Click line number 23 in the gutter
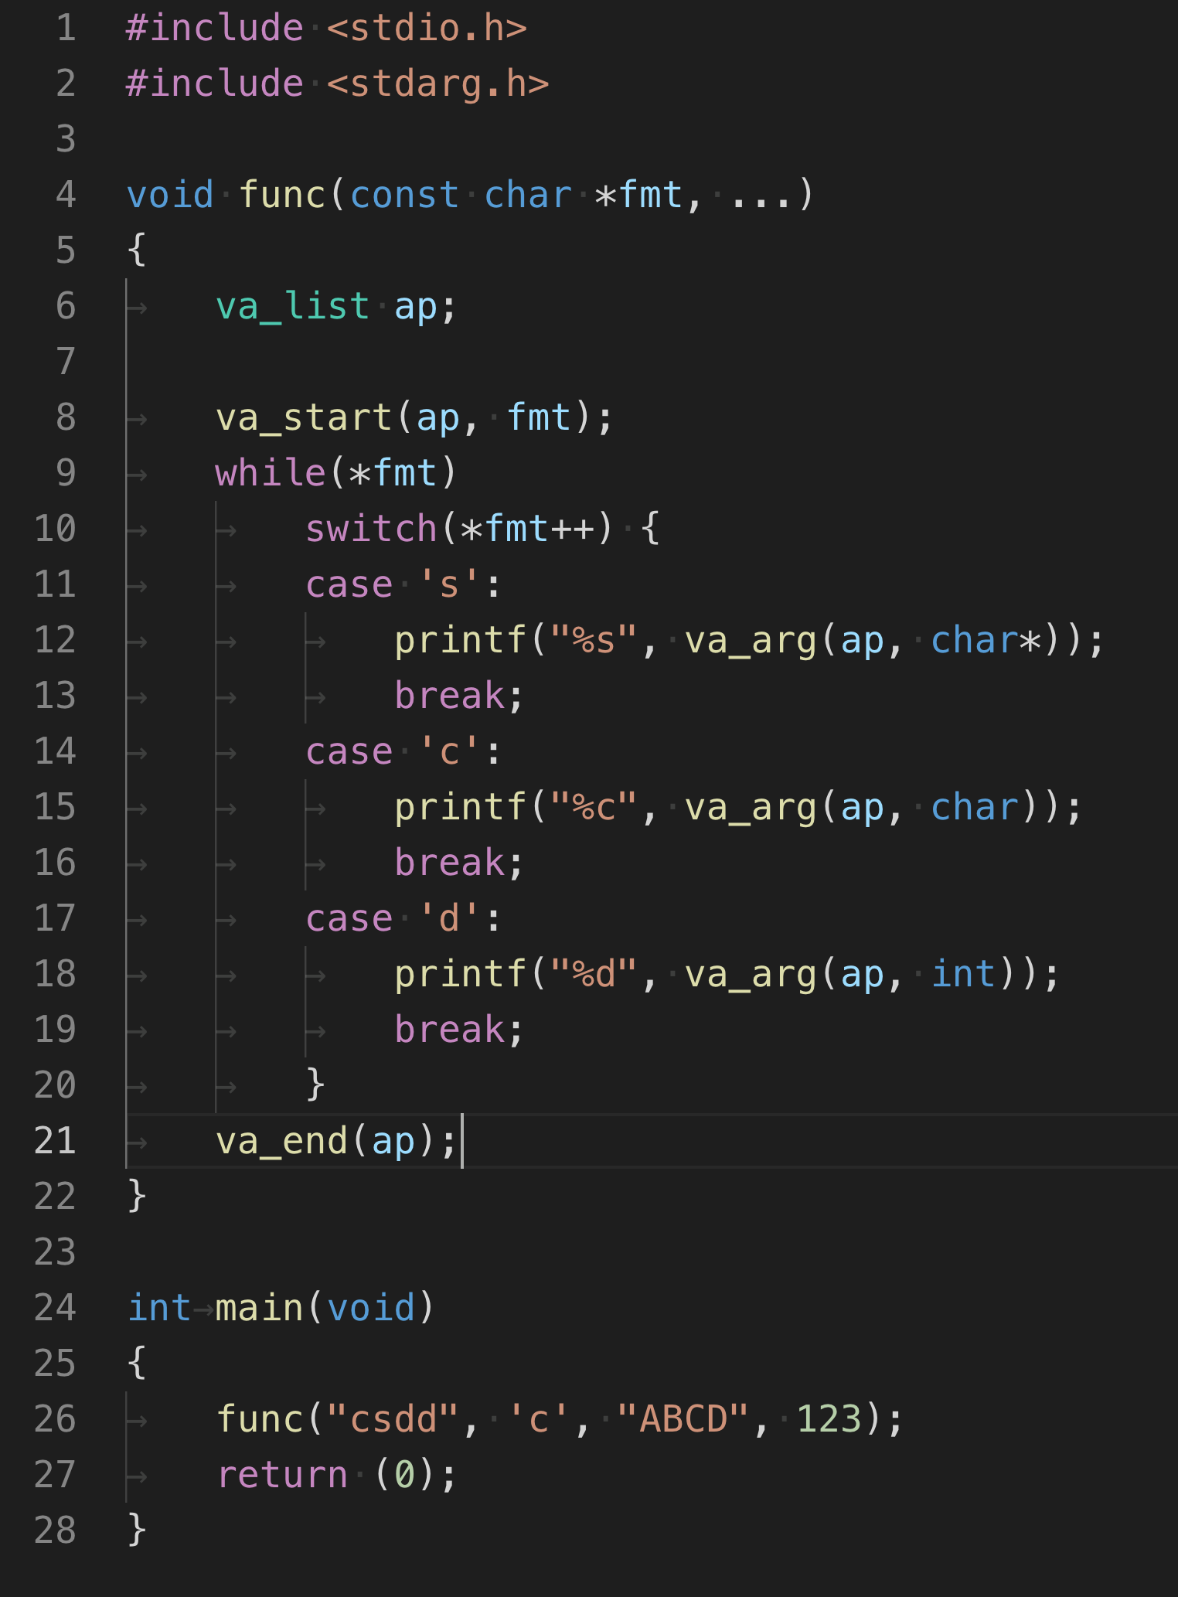 pos(55,1253)
